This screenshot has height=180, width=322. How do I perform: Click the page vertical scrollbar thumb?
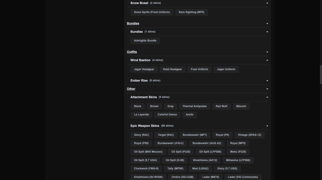coord(321,74)
